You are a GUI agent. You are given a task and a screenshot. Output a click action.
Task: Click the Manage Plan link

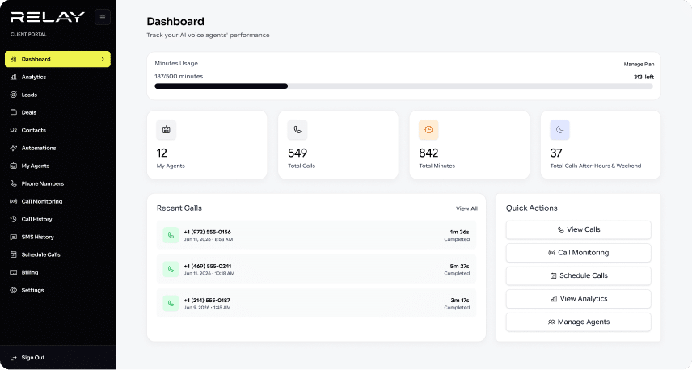click(x=639, y=64)
